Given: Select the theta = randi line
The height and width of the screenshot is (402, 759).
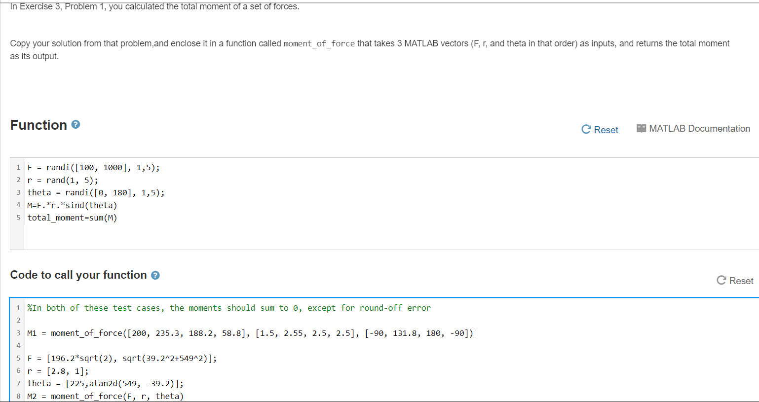Looking at the screenshot, I should 96,192.
